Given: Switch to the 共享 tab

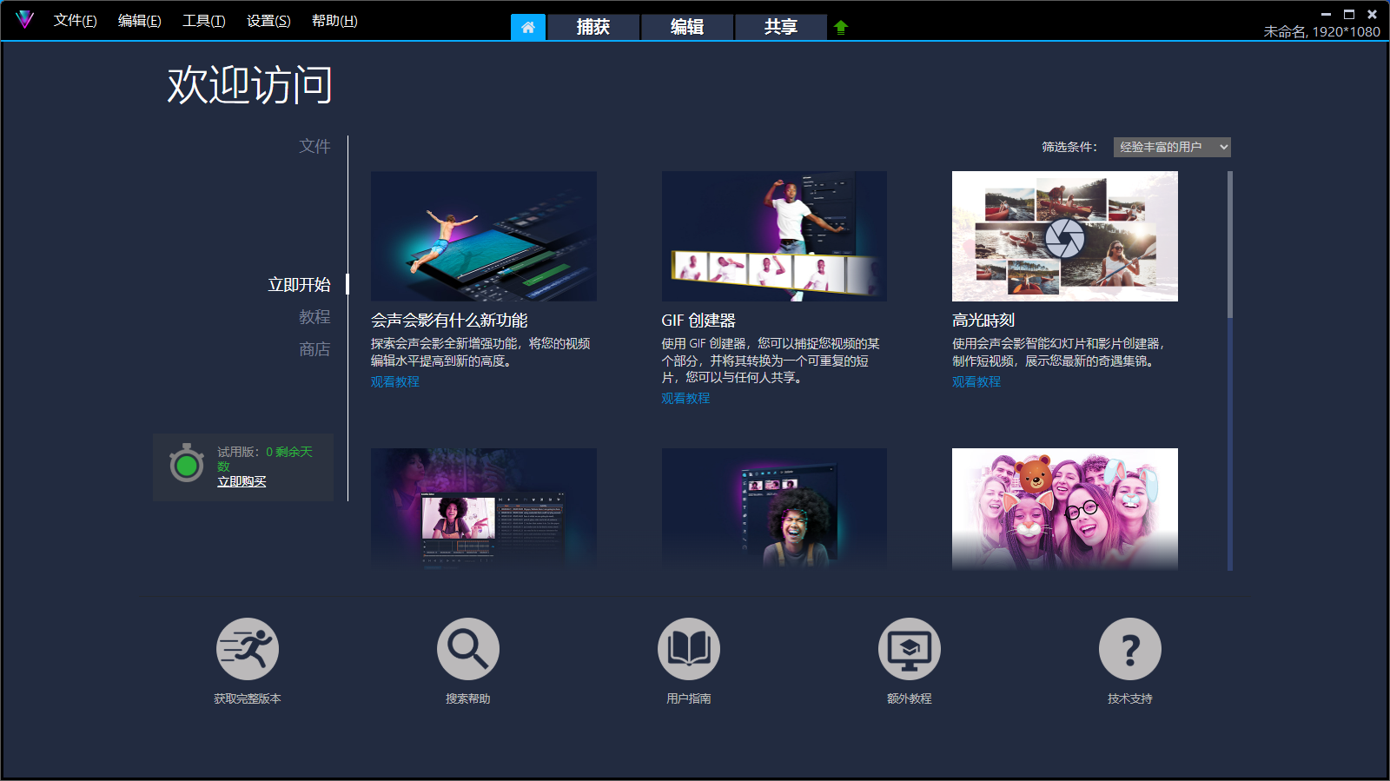Looking at the screenshot, I should pyautogui.click(x=780, y=27).
